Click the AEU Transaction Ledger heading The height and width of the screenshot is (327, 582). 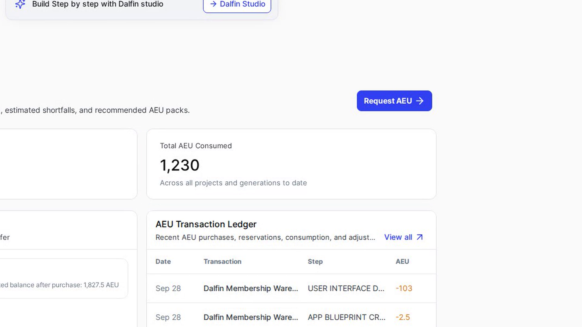[x=206, y=224]
